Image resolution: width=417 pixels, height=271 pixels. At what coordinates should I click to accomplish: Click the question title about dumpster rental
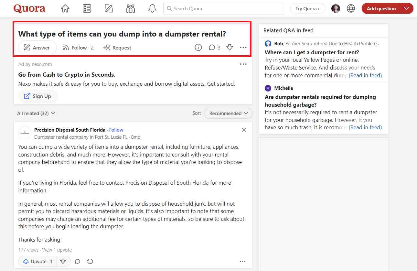point(122,34)
